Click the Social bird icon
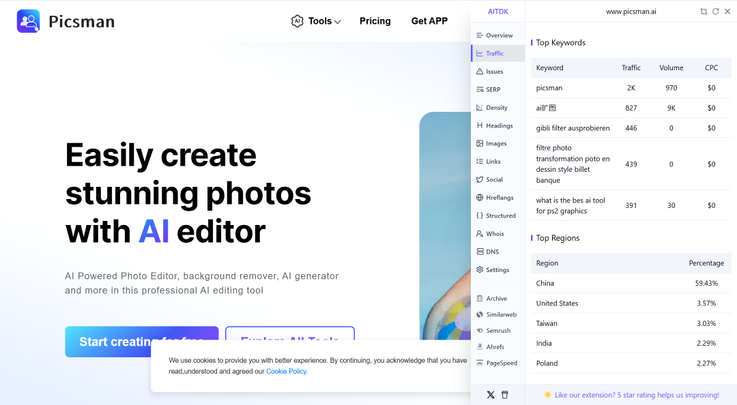Viewport: 737px width, 405px height. tap(480, 179)
